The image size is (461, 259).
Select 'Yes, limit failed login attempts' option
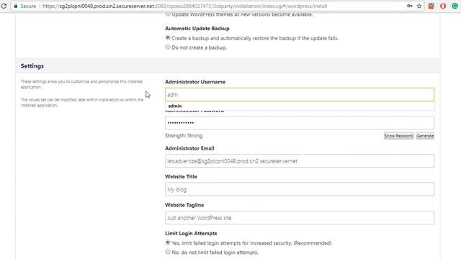click(x=168, y=242)
